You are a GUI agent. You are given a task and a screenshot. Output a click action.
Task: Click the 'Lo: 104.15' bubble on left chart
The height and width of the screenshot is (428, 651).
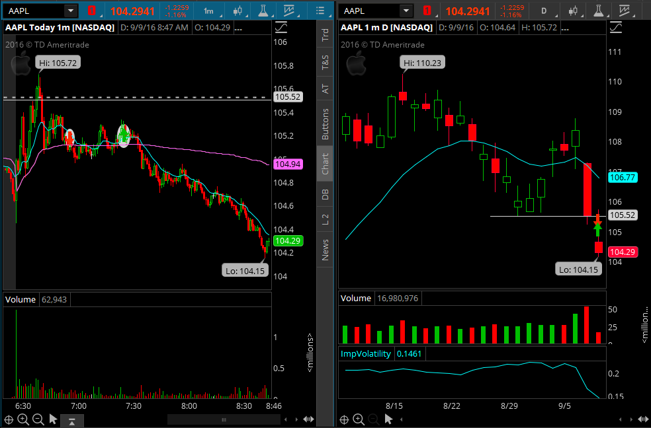(245, 271)
